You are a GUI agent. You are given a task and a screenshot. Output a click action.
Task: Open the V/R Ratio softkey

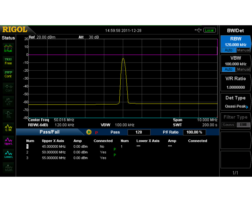tap(236, 83)
